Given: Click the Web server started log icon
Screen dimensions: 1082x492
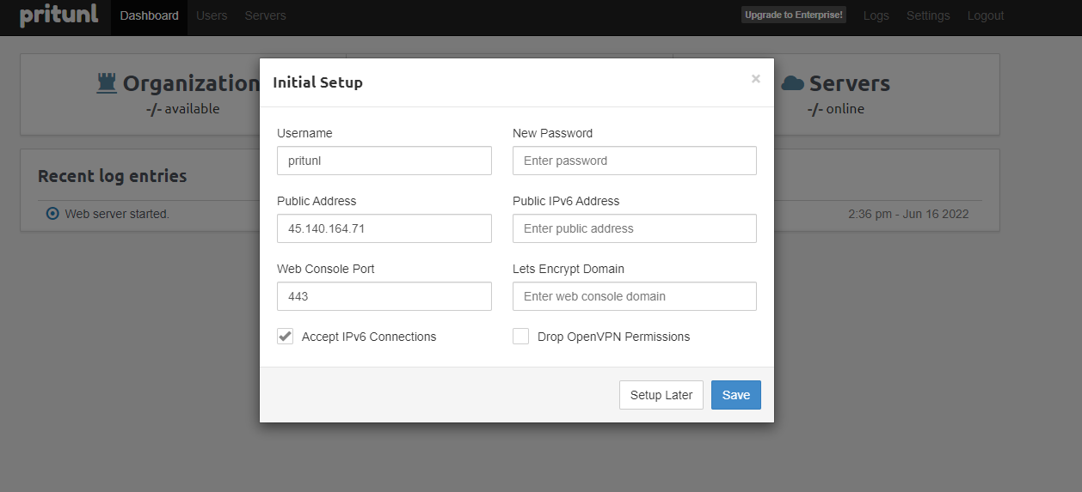Looking at the screenshot, I should [x=52, y=214].
